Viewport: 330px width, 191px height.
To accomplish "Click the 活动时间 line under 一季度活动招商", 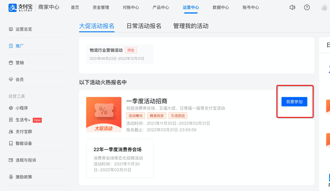I will (168, 123).
